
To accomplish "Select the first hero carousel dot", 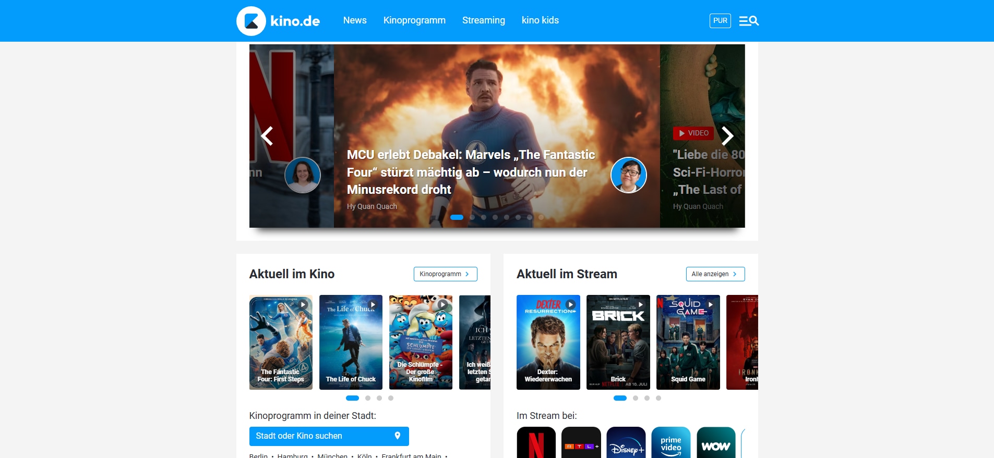I will click(x=457, y=217).
